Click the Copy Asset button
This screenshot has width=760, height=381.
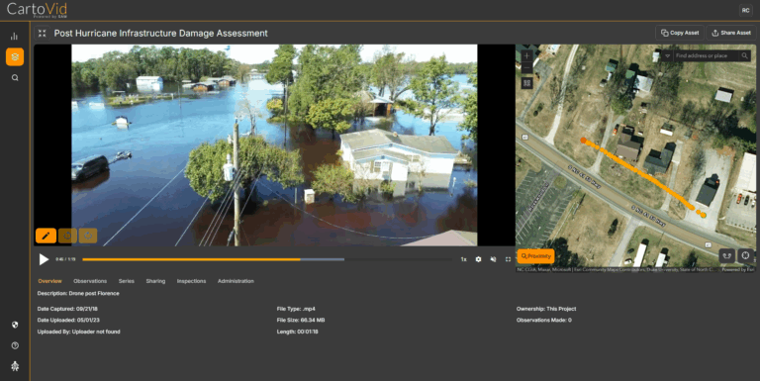680,33
